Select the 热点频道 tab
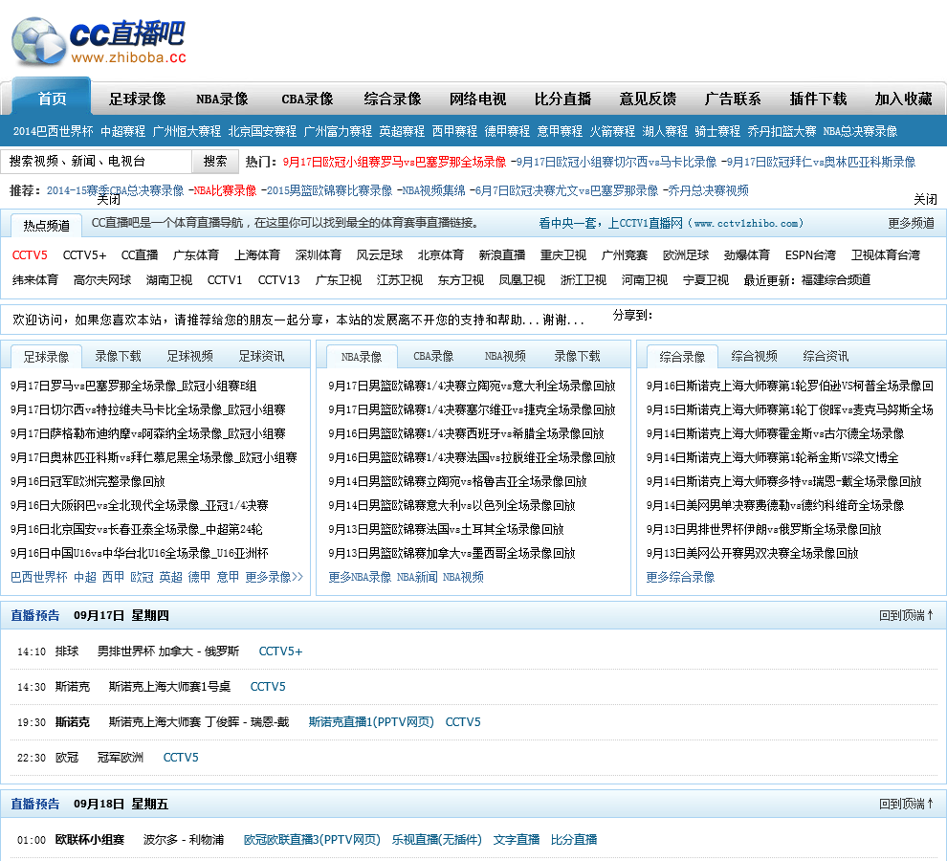947x861 pixels. (x=47, y=226)
